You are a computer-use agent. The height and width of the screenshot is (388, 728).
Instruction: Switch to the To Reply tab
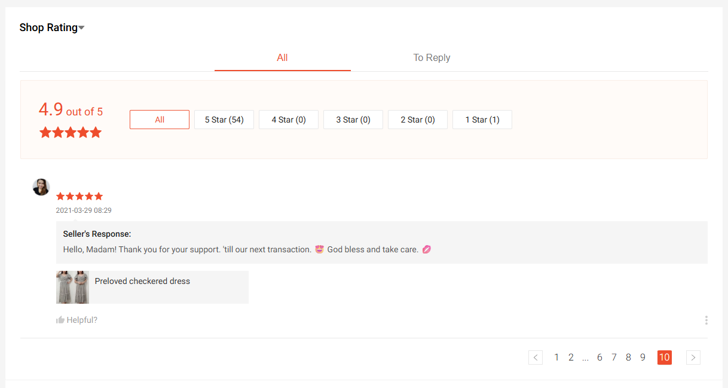432,58
